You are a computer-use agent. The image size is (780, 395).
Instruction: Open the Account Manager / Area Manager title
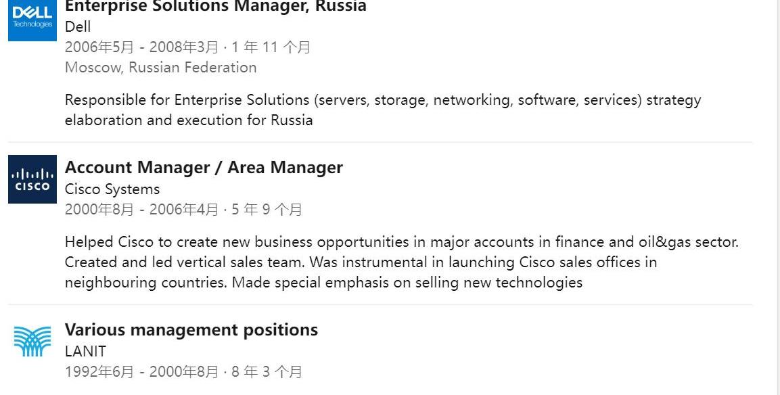tap(204, 168)
